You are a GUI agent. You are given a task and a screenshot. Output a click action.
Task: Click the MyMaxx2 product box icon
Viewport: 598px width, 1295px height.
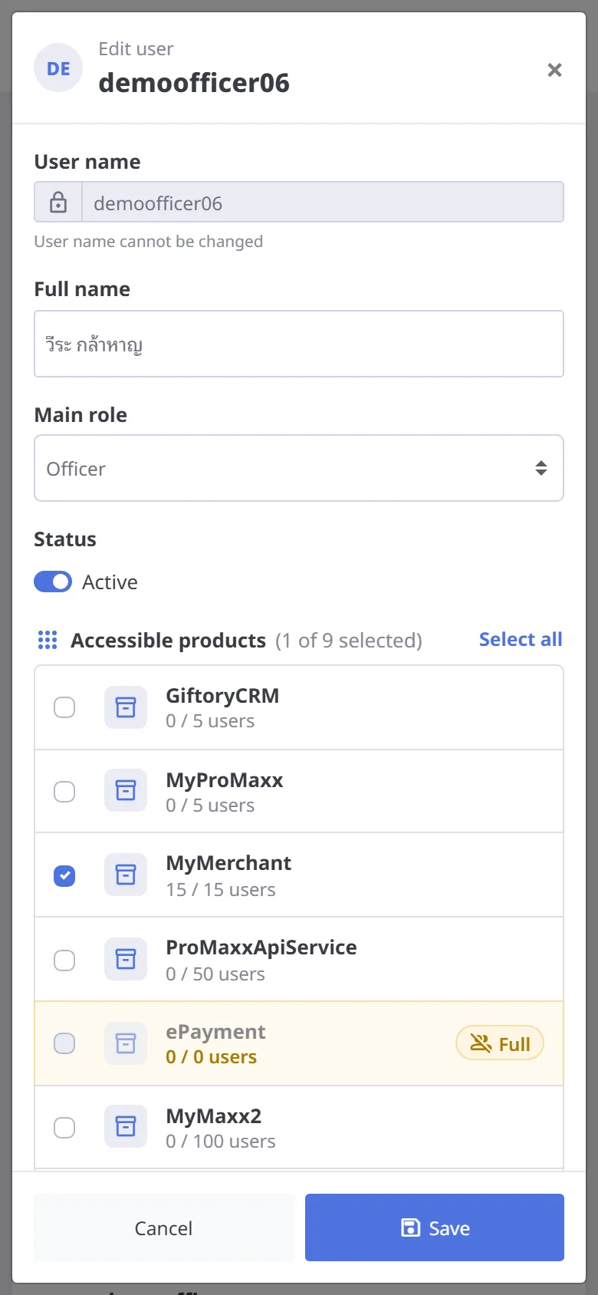tap(126, 1126)
